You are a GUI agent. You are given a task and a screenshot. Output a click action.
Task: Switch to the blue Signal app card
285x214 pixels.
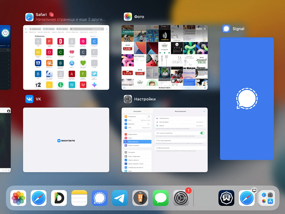click(x=247, y=98)
